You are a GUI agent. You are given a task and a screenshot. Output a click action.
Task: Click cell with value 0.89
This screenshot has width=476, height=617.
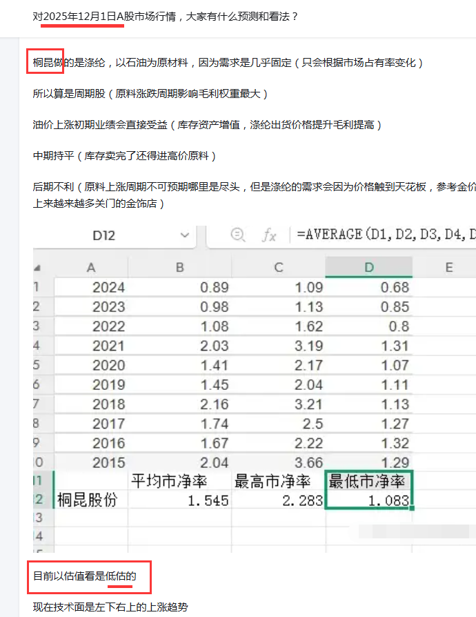point(180,287)
